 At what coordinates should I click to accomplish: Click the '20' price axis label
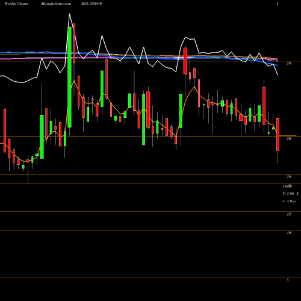pos(288,138)
